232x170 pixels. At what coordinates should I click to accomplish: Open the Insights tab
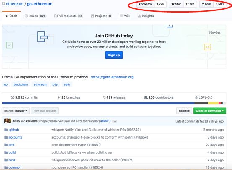tap(146, 16)
